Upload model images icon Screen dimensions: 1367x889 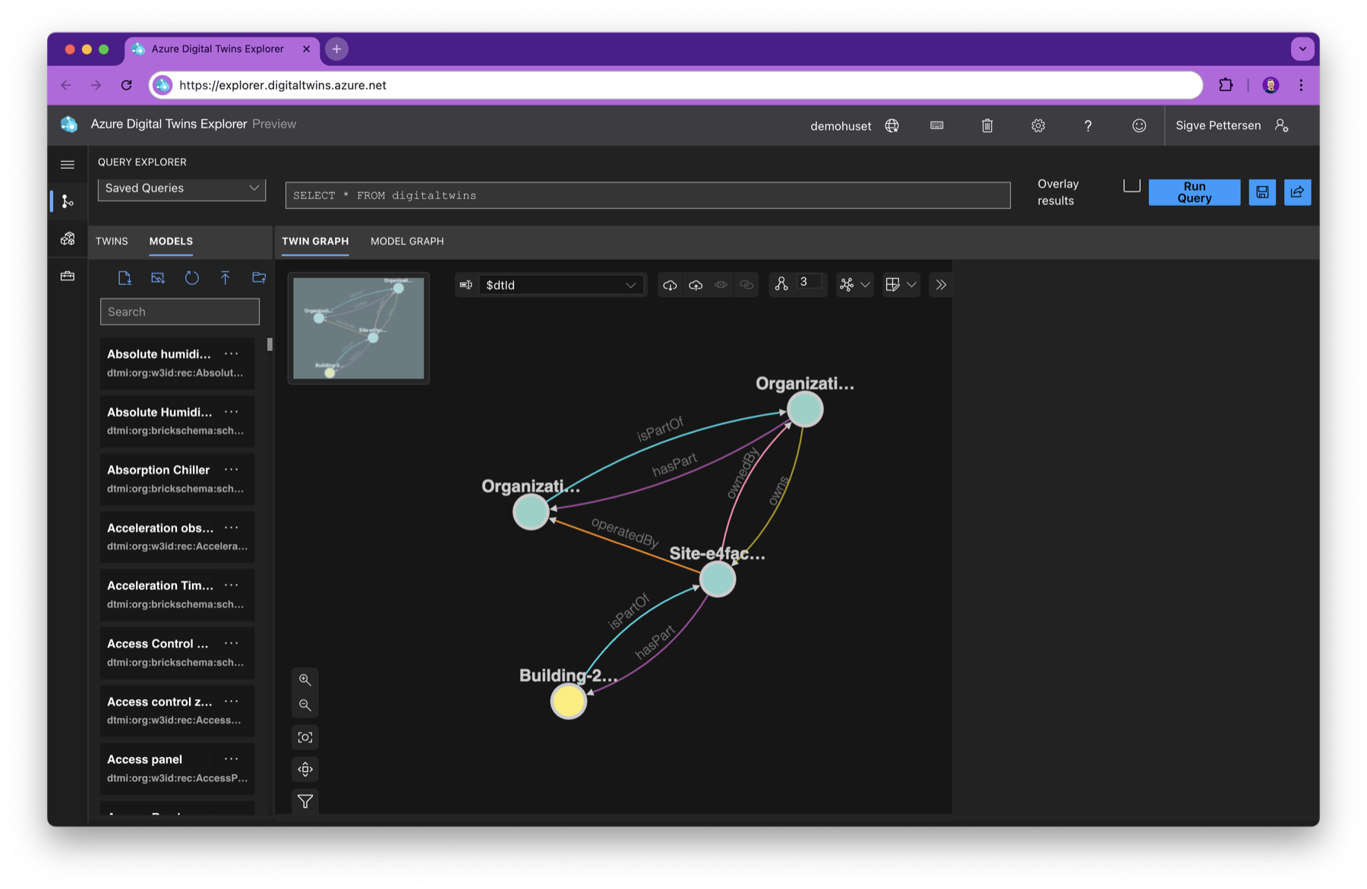point(158,278)
